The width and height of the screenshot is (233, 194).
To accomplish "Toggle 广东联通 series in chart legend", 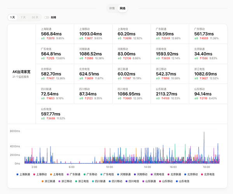I will tap(73, 174).
